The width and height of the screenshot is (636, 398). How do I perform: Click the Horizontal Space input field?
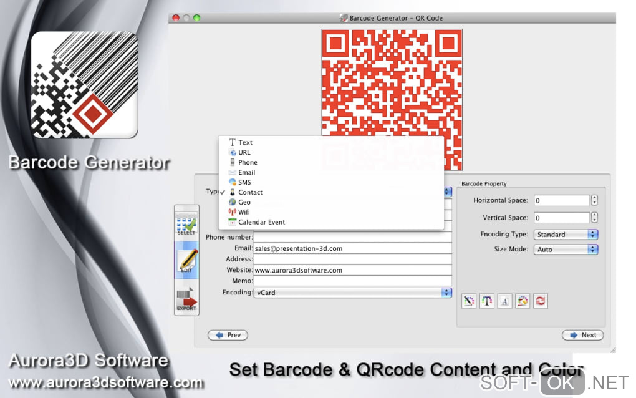tap(562, 200)
